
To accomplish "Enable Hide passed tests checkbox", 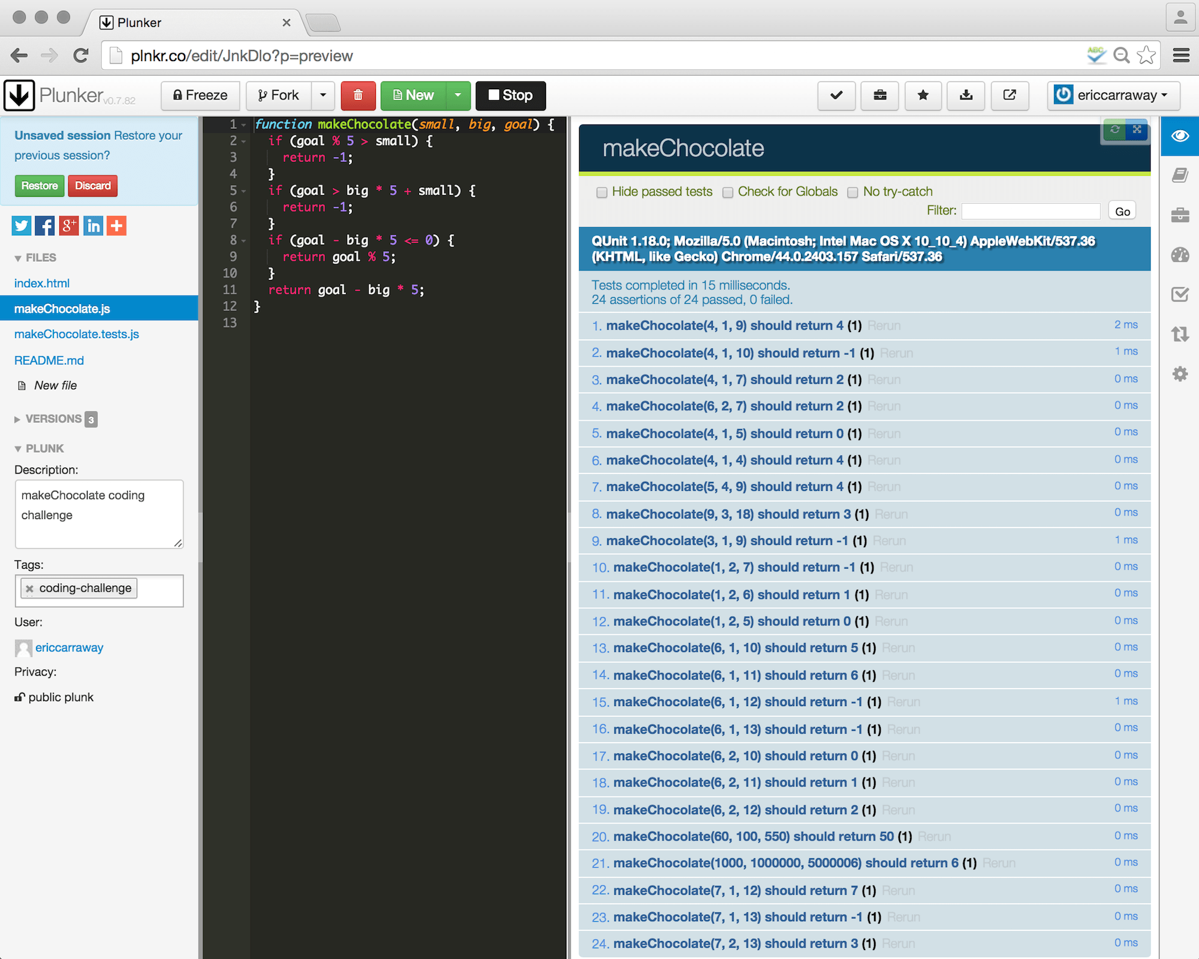I will point(602,192).
